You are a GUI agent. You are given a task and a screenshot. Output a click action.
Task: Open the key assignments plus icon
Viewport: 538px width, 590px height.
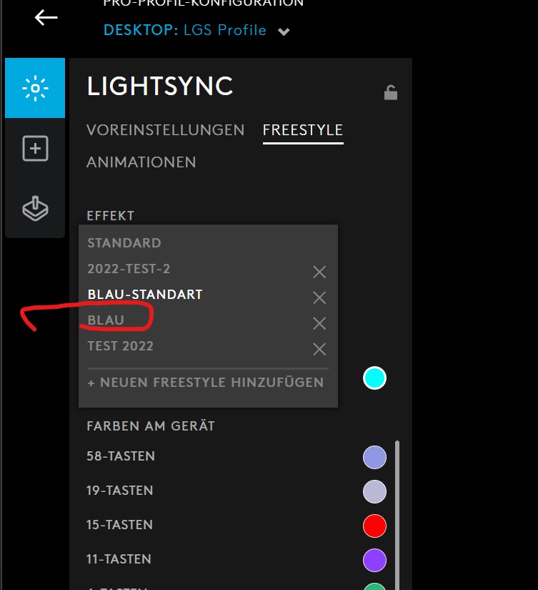34,148
